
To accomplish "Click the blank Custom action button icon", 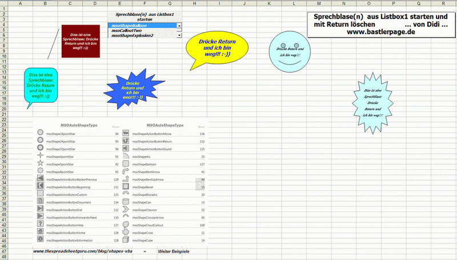I will coord(40,193).
